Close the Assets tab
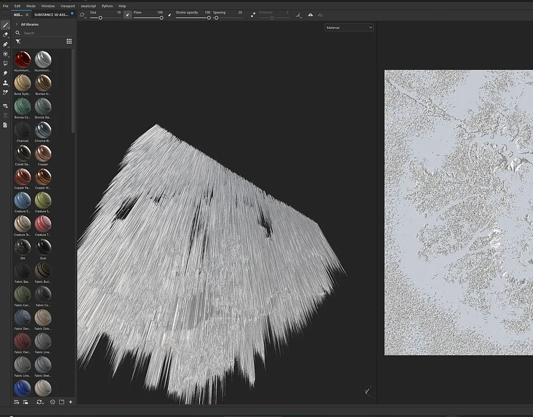The height and width of the screenshot is (417, 533). coord(27,14)
